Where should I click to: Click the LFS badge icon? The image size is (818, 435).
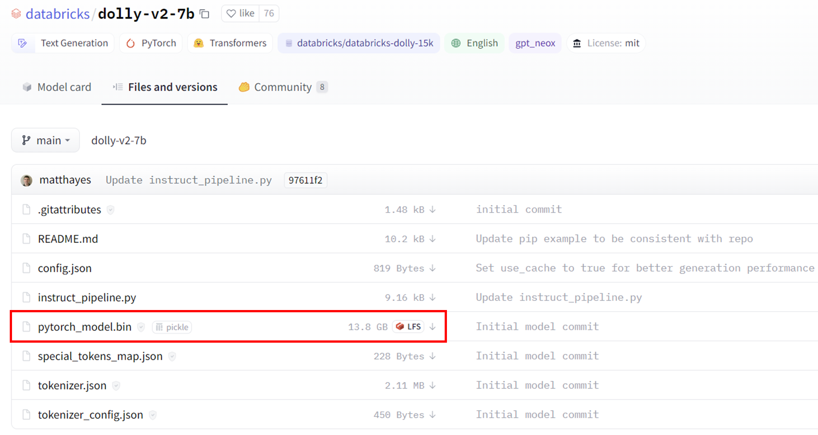coord(409,327)
